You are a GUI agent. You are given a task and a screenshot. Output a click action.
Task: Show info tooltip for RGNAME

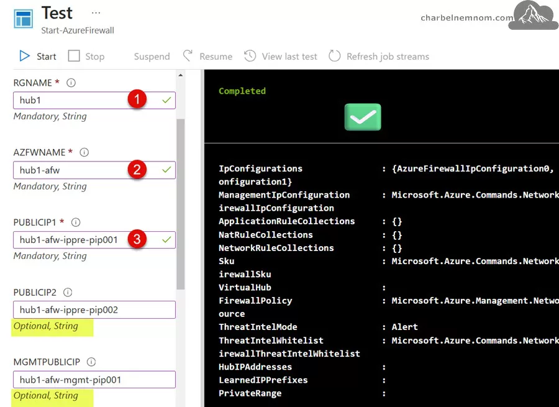coord(71,83)
